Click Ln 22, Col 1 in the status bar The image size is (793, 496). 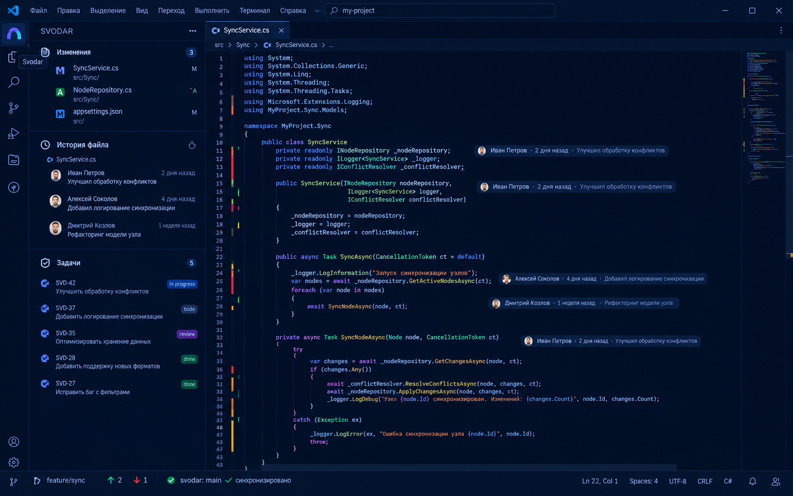point(600,481)
